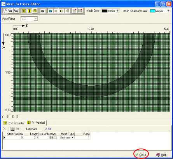This screenshot has width=173, height=159.
Task: Open the Mesh Color dropdown
Action: tap(117, 11)
